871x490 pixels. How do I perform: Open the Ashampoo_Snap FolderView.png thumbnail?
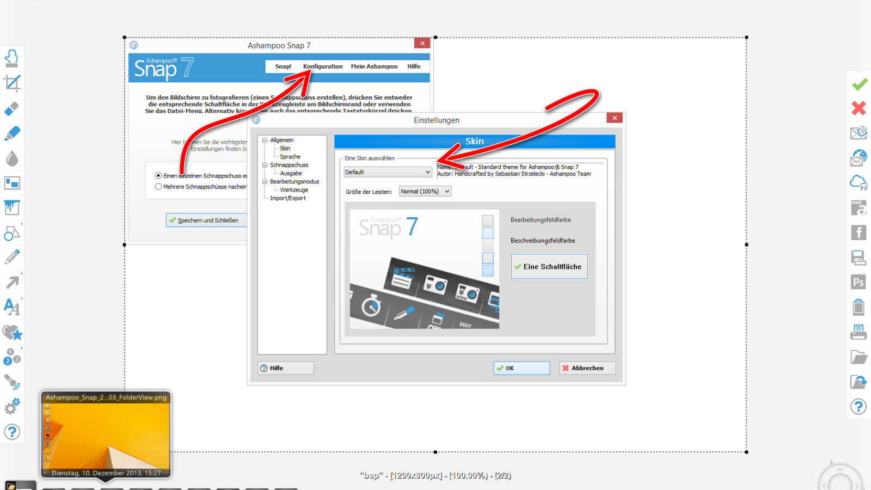106,435
